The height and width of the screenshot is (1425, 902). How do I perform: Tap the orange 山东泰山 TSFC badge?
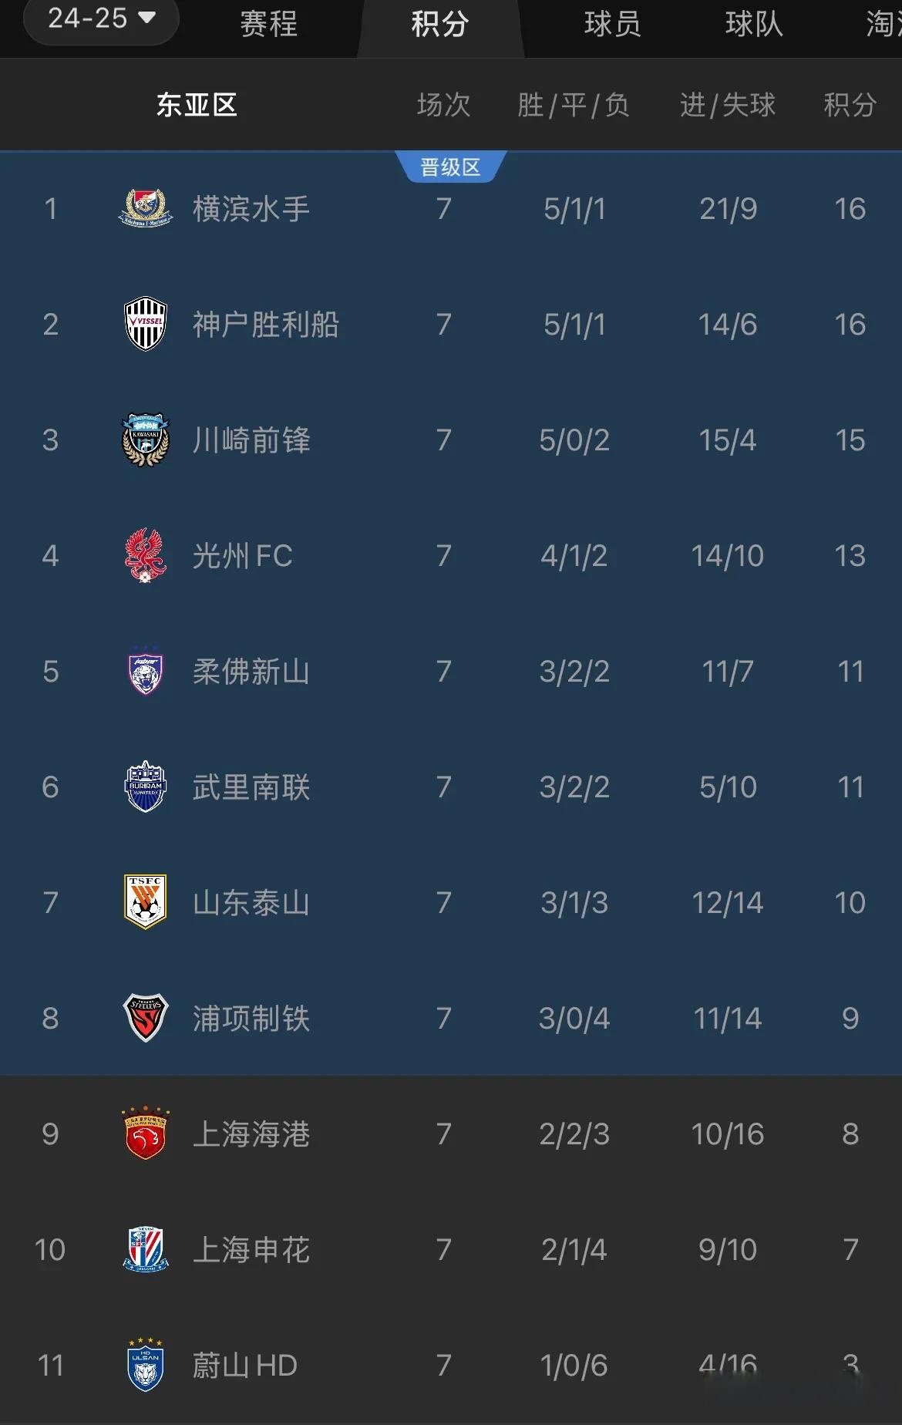click(146, 902)
